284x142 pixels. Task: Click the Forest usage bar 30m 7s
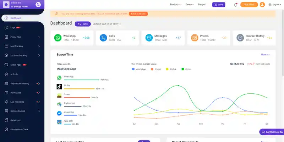[x=77, y=97]
